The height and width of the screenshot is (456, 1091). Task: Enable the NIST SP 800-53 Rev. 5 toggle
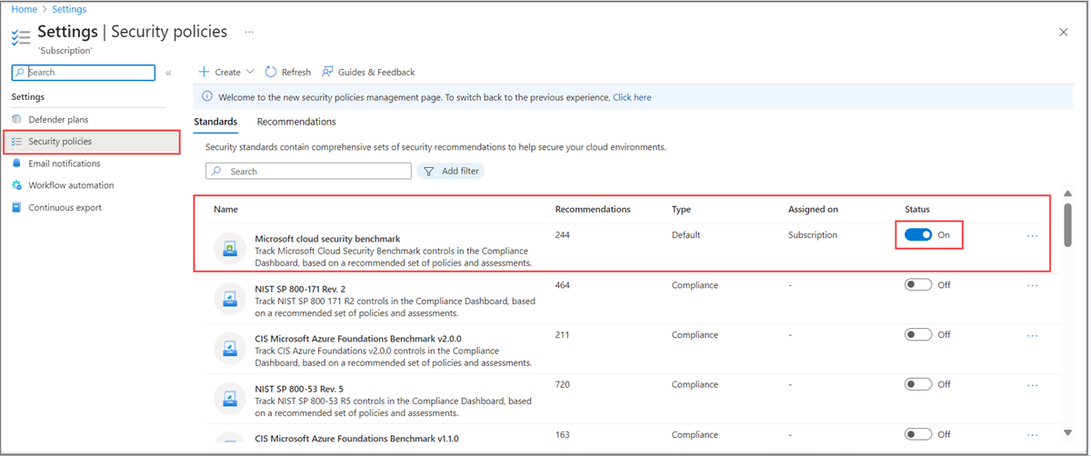coord(918,384)
